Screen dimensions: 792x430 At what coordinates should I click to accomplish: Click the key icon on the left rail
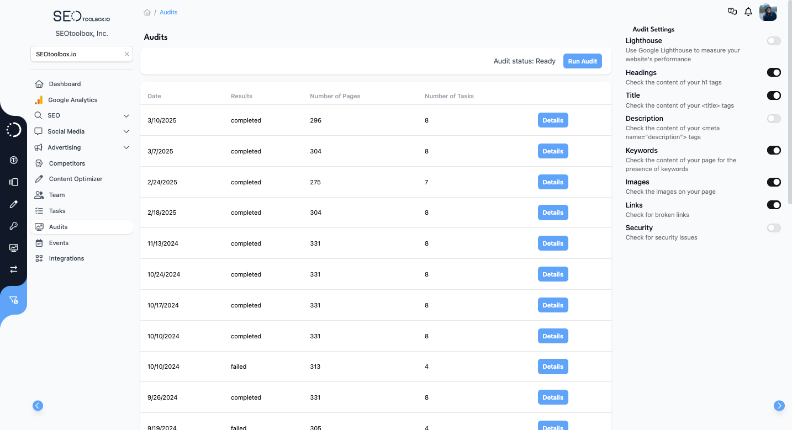point(13,226)
